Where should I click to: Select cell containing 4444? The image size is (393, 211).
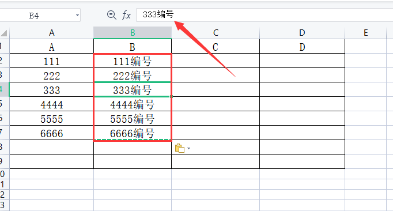coord(52,104)
